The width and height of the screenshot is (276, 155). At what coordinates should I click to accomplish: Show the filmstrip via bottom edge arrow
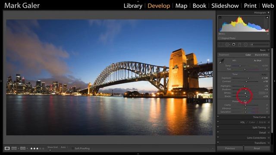[x=138, y=154]
